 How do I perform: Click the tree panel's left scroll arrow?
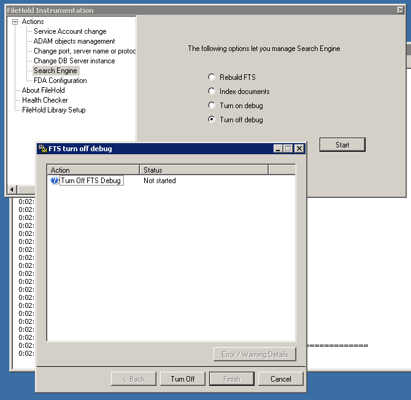[x=12, y=189]
